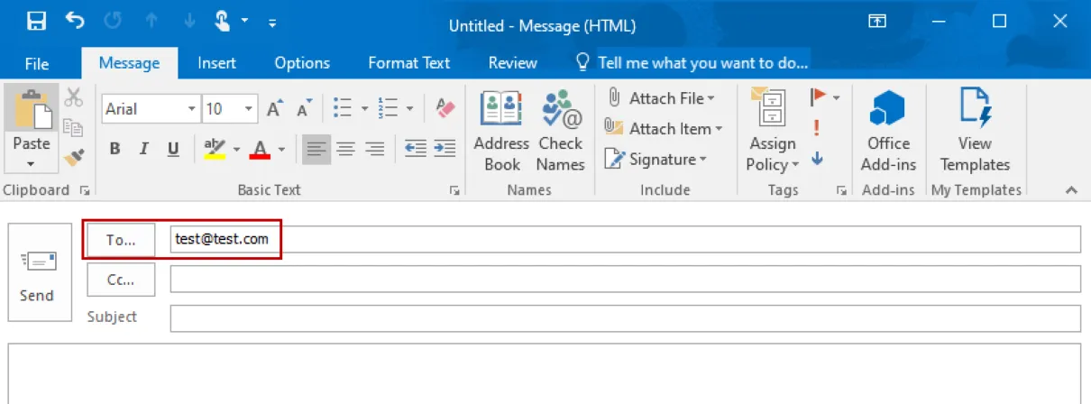Open the Address Book
The image size is (1091, 404).
click(501, 131)
